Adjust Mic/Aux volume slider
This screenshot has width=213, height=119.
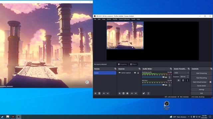coord(153,85)
